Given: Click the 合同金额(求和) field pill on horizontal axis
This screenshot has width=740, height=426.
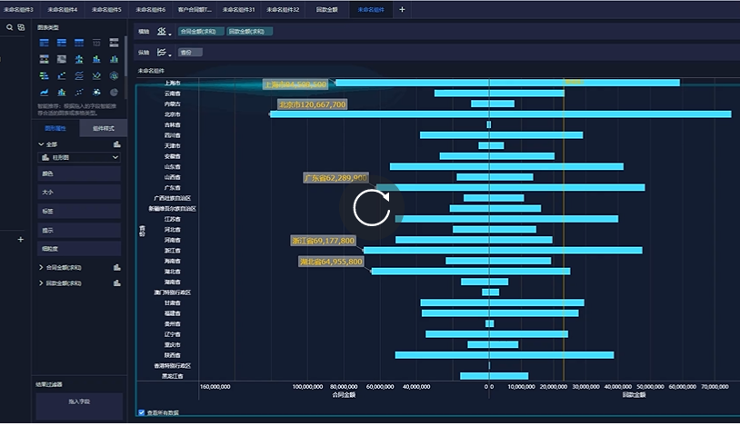Looking at the screenshot, I should (201, 32).
